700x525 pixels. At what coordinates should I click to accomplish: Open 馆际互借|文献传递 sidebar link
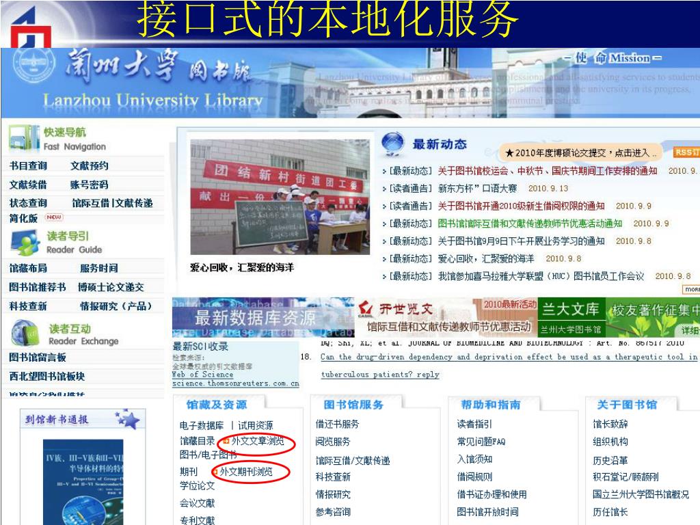[113, 202]
